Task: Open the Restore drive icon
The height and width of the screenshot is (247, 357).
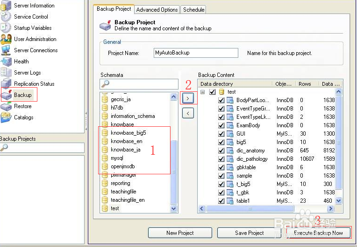Action: pos(6,106)
